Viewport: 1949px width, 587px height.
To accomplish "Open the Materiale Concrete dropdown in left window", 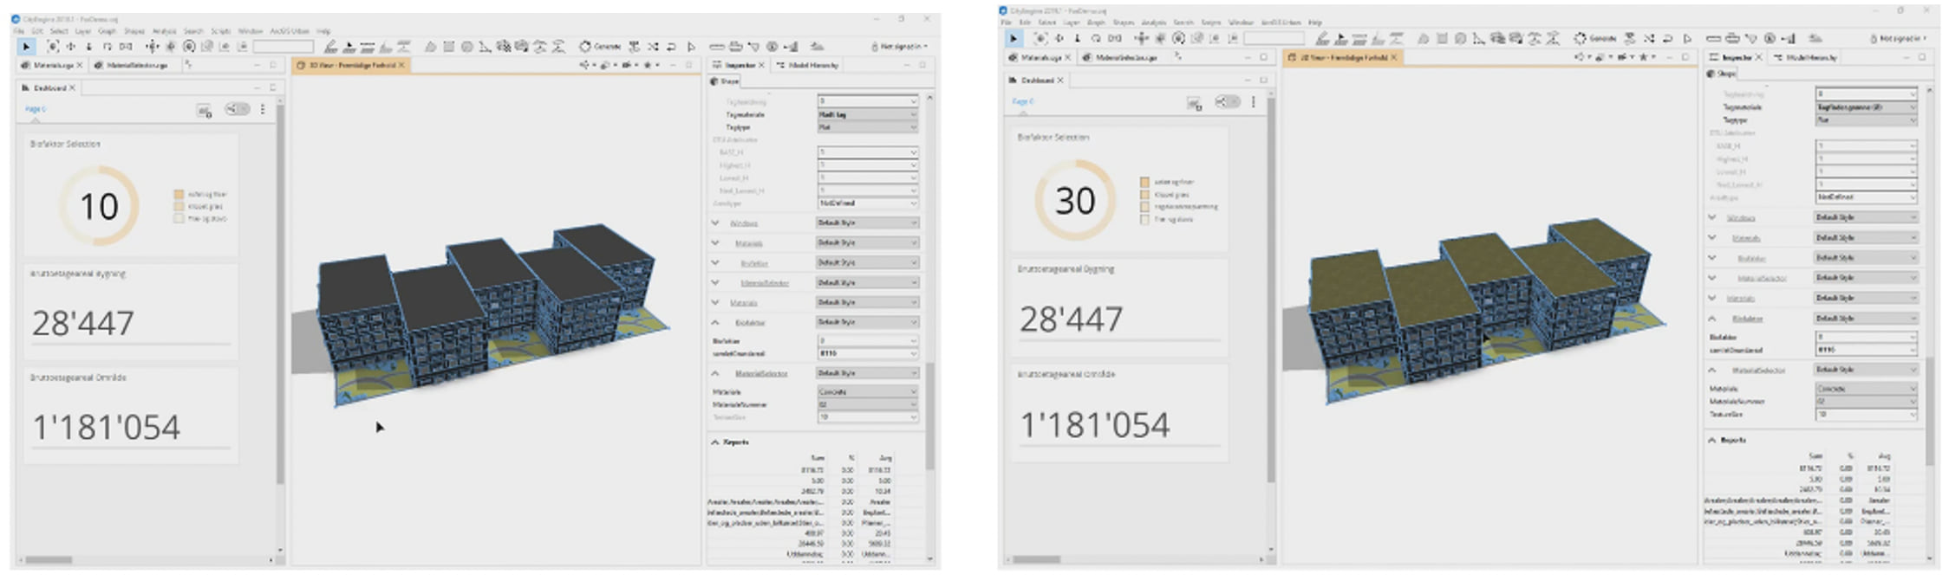I will click(x=867, y=391).
